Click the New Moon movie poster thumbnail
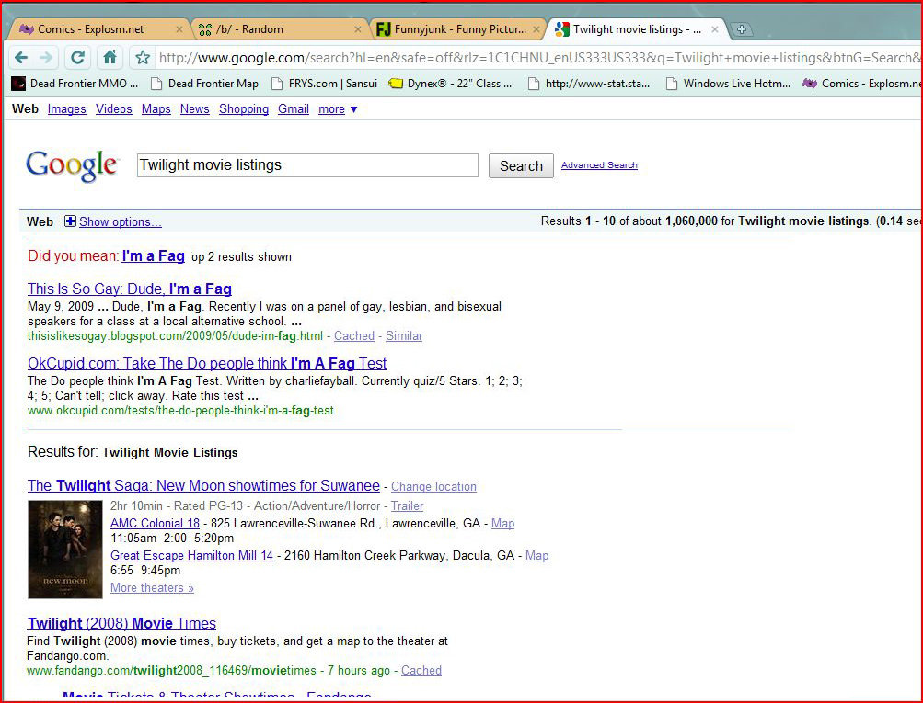The image size is (923, 703). pyautogui.click(x=65, y=550)
